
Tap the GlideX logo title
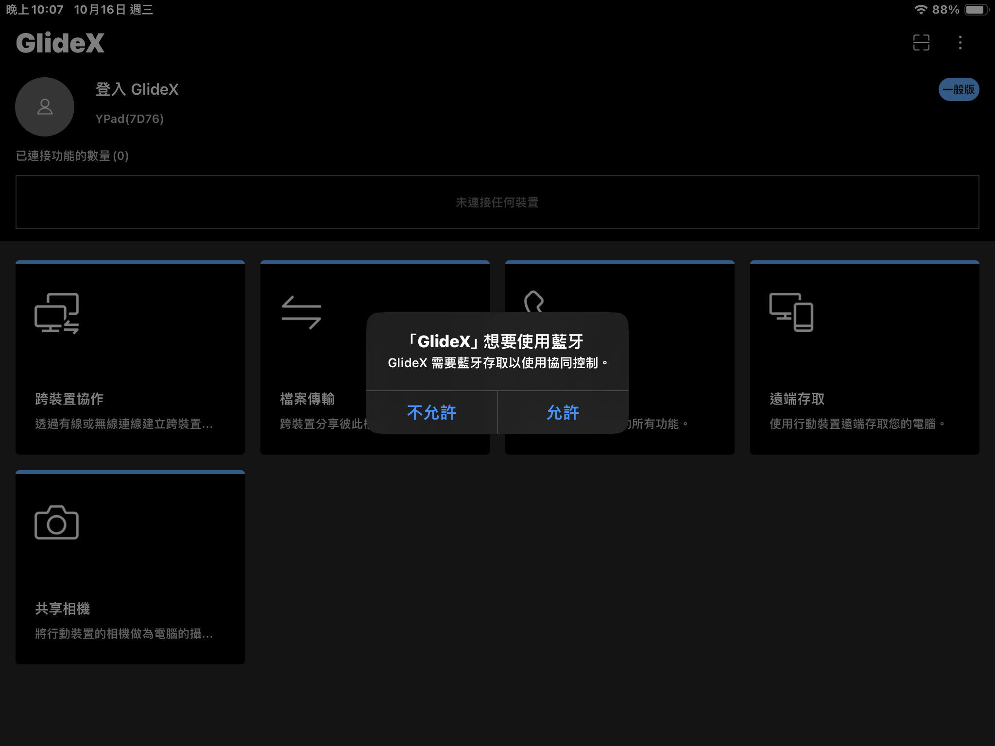[x=60, y=43]
